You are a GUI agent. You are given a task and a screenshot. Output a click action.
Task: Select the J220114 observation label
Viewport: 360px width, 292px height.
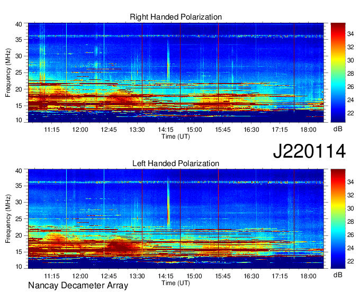309,151
